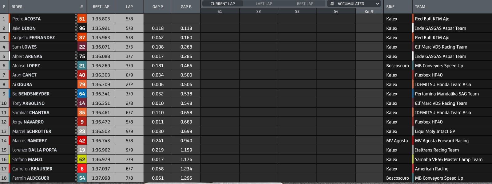Switch sector view to LAST LAP
The image size is (492, 184).
tap(264, 4)
